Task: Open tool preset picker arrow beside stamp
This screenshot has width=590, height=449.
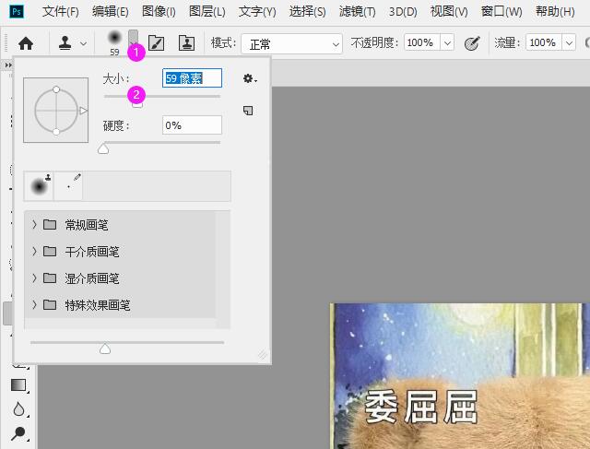Action: 84,43
